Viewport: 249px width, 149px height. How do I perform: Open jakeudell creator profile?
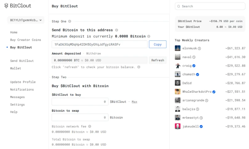pos(190,126)
